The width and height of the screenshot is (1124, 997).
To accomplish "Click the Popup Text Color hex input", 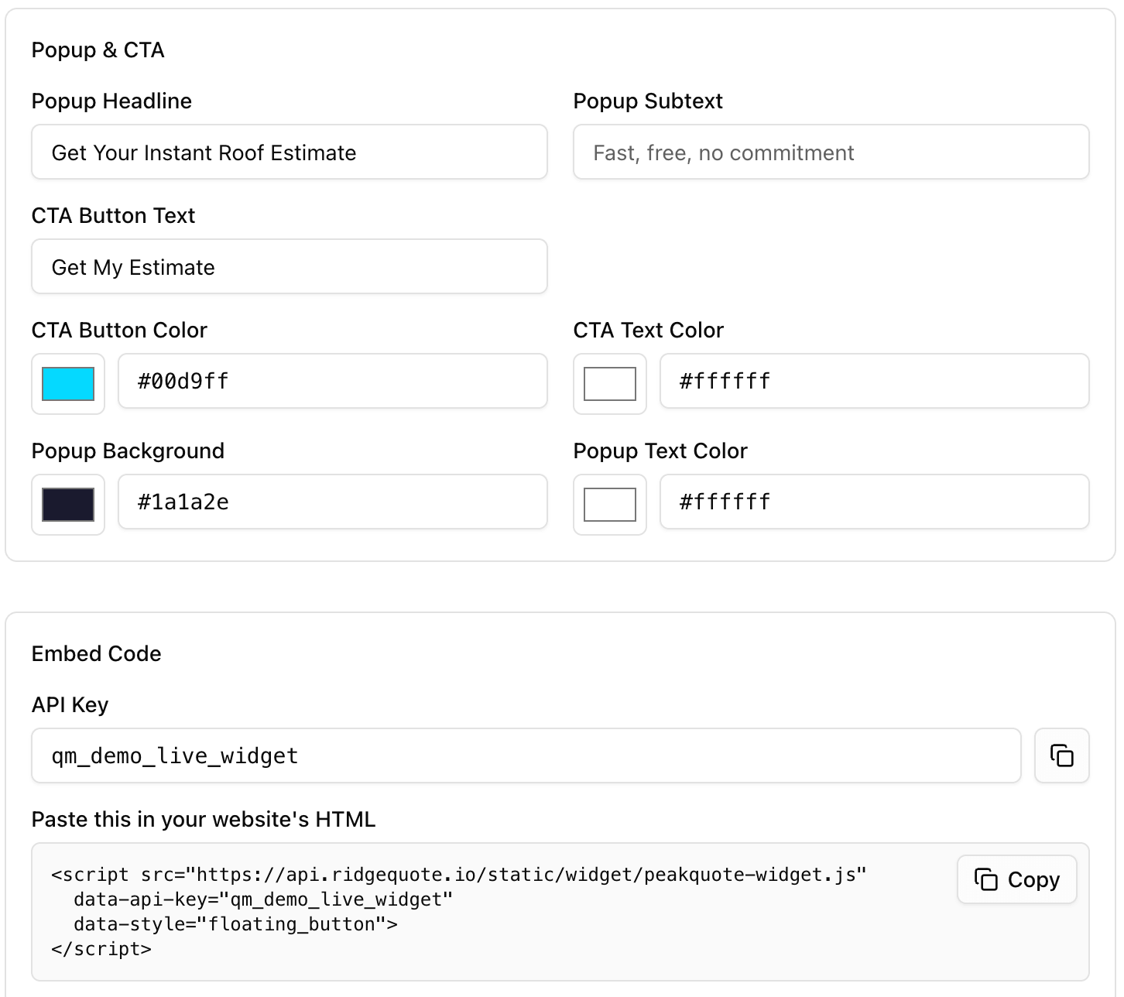I will (x=874, y=502).
